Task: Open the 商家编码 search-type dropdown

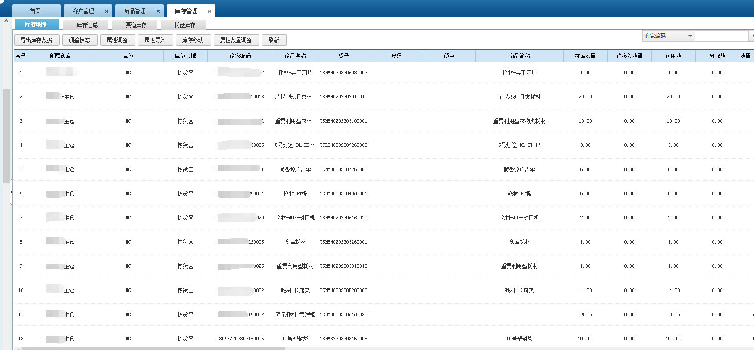Action: coord(690,36)
